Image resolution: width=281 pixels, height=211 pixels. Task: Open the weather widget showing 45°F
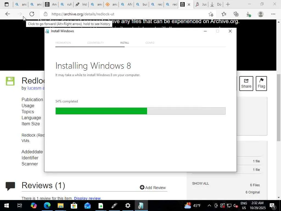coord(192,206)
